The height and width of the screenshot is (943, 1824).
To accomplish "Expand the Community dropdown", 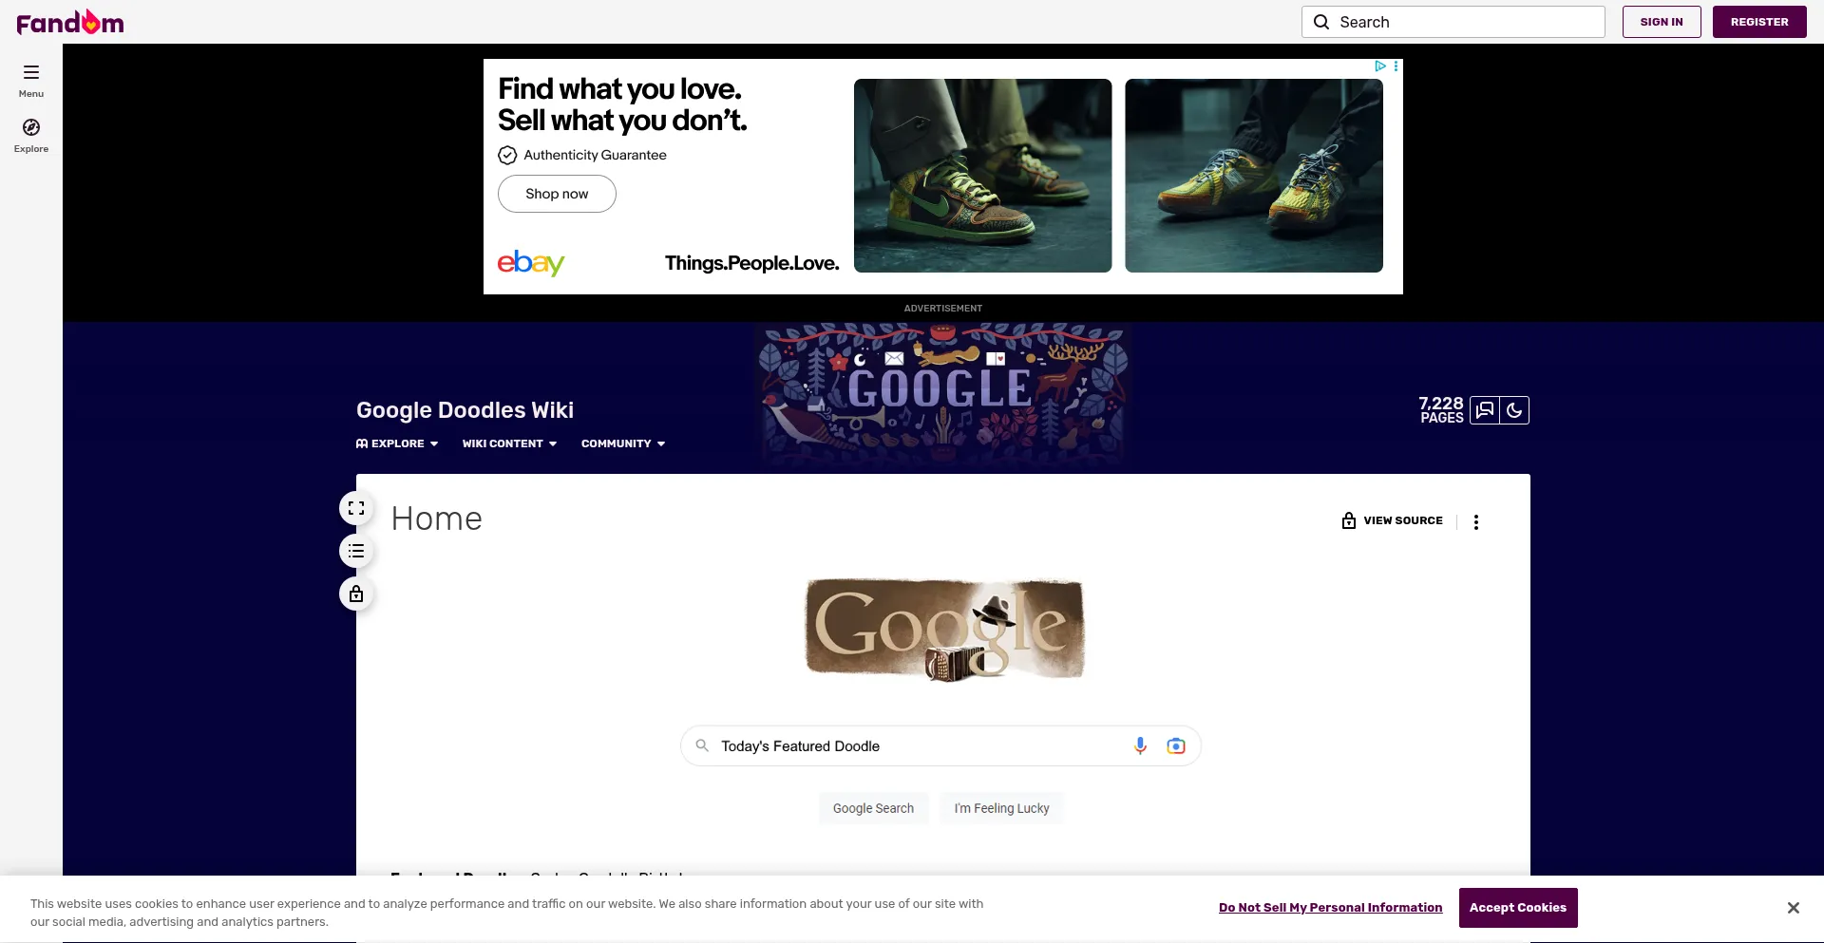I will pos(623,443).
